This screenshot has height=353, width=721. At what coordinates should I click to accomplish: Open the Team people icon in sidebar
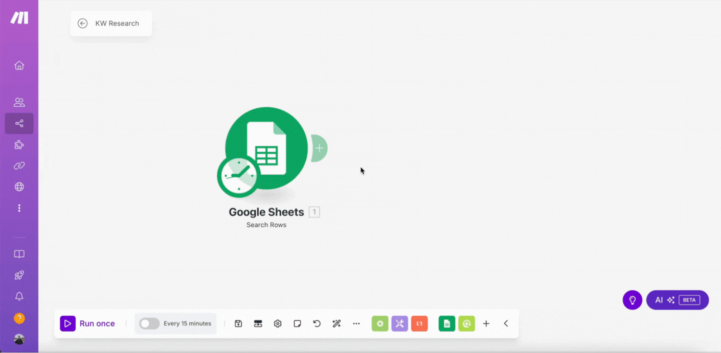point(19,102)
